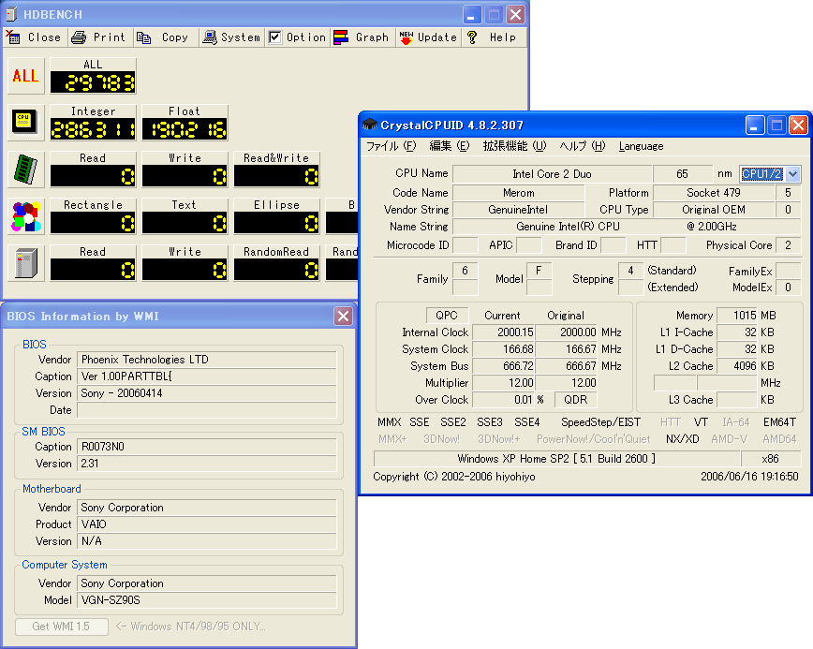Click the Motherboard Product field VAIO

pyautogui.click(x=207, y=524)
